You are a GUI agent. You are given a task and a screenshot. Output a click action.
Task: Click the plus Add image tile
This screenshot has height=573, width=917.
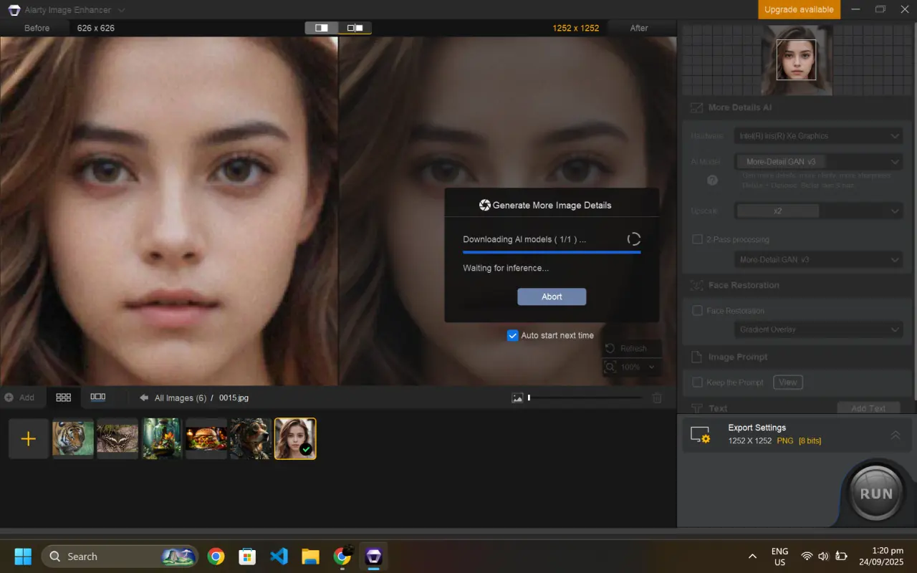pyautogui.click(x=29, y=438)
